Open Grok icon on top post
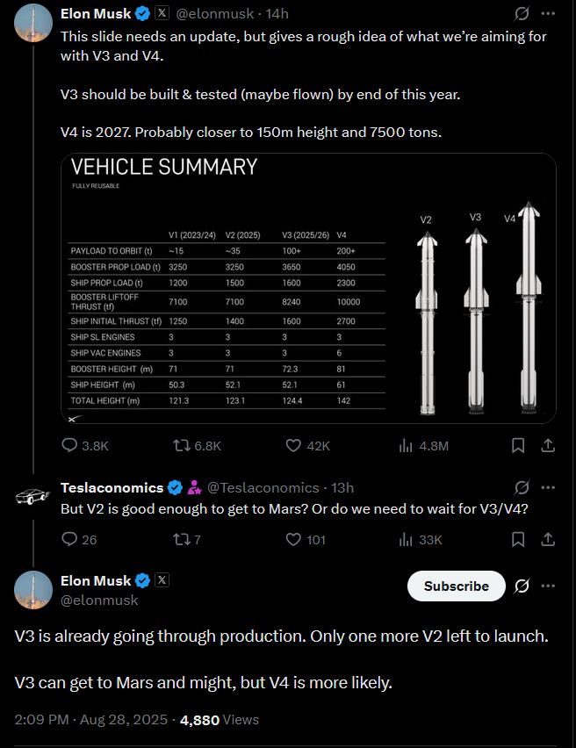 click(522, 14)
